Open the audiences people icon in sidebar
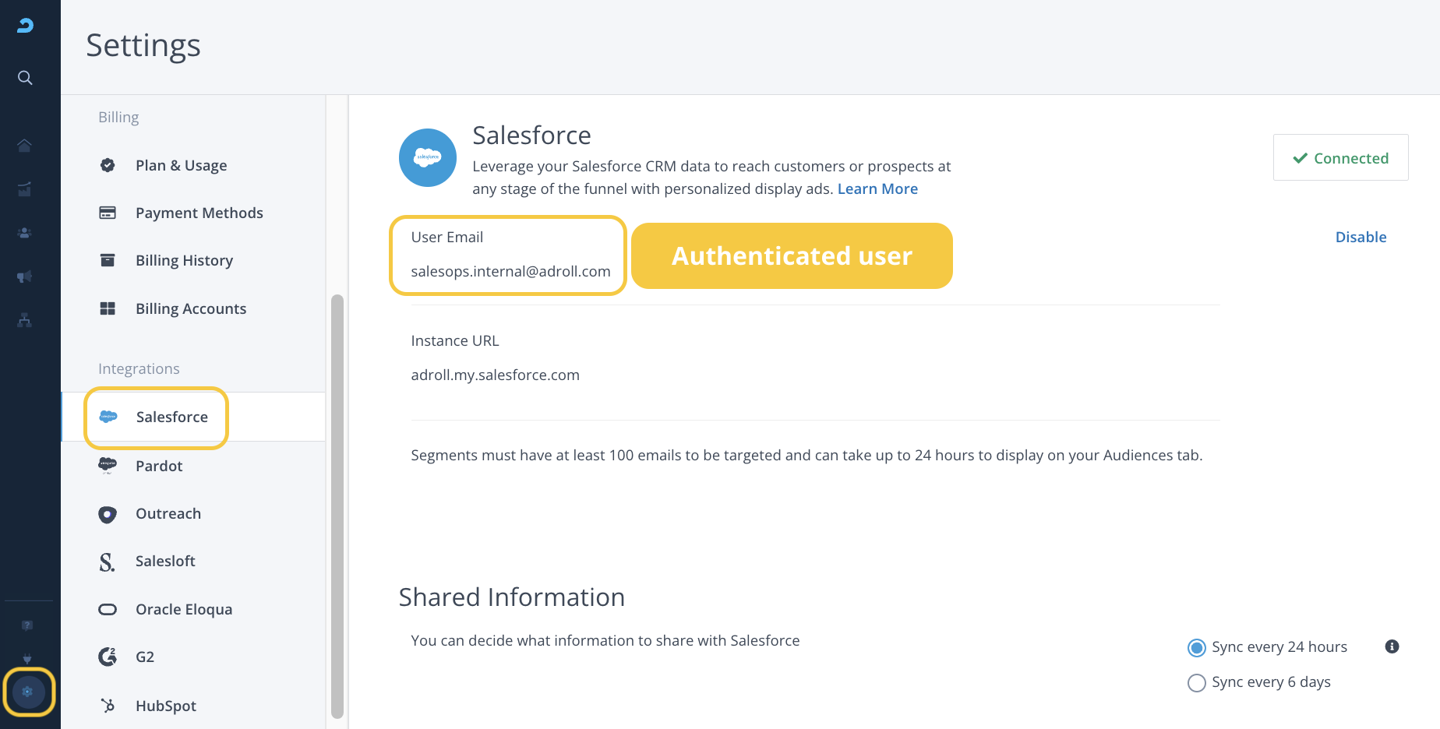 (x=25, y=233)
